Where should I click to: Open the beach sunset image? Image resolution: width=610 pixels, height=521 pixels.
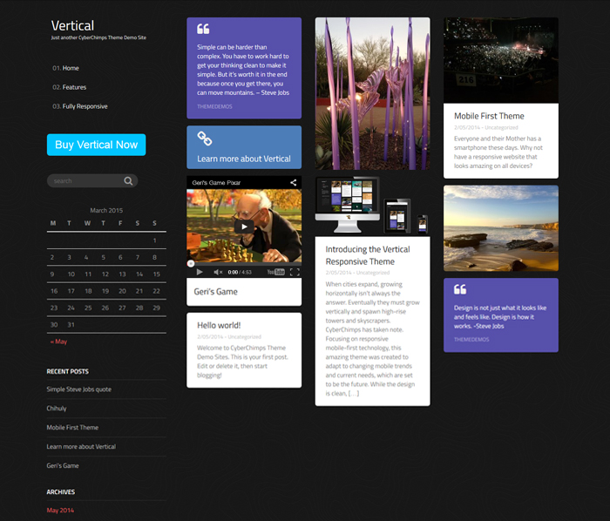[x=501, y=228]
